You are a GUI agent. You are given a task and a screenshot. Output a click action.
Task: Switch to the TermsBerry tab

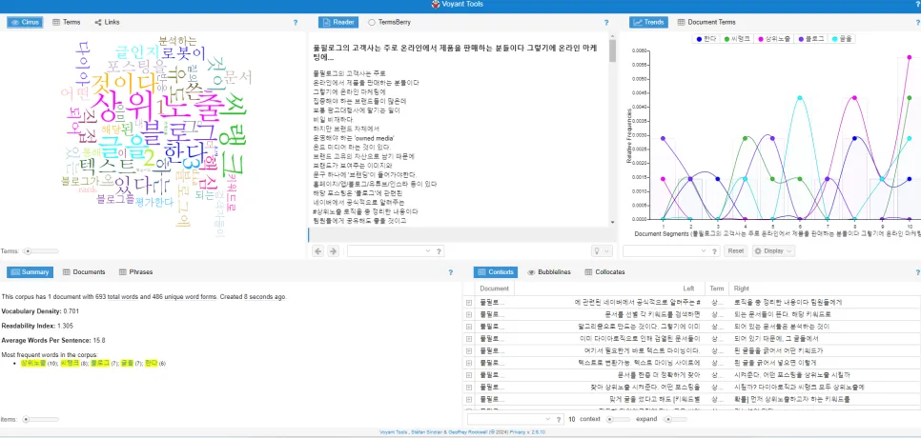[389, 22]
